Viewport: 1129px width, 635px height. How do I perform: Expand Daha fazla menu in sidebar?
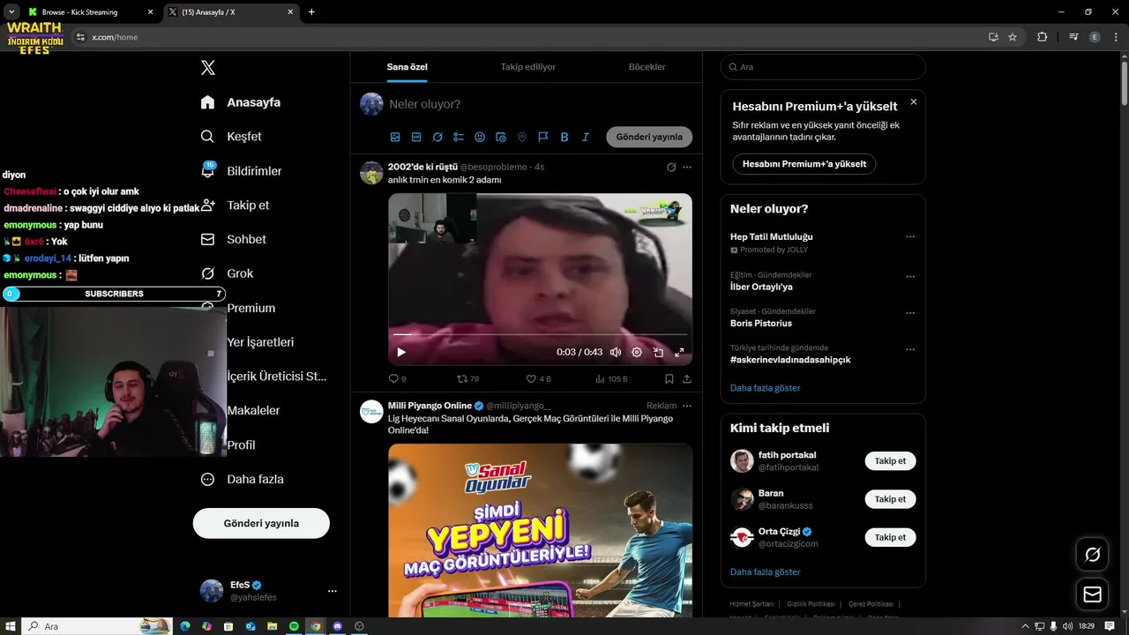click(x=243, y=479)
